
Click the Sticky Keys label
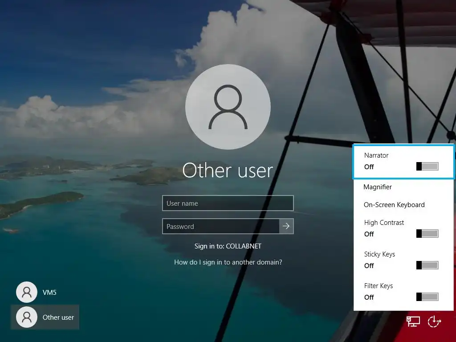click(379, 254)
